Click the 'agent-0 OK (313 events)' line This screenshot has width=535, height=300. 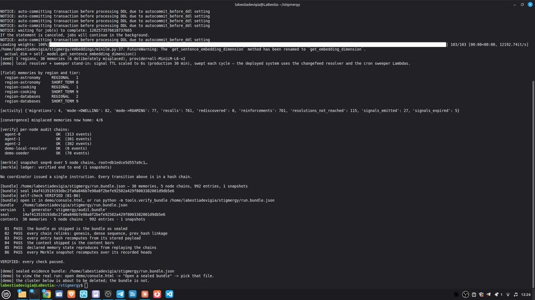tap(48, 134)
